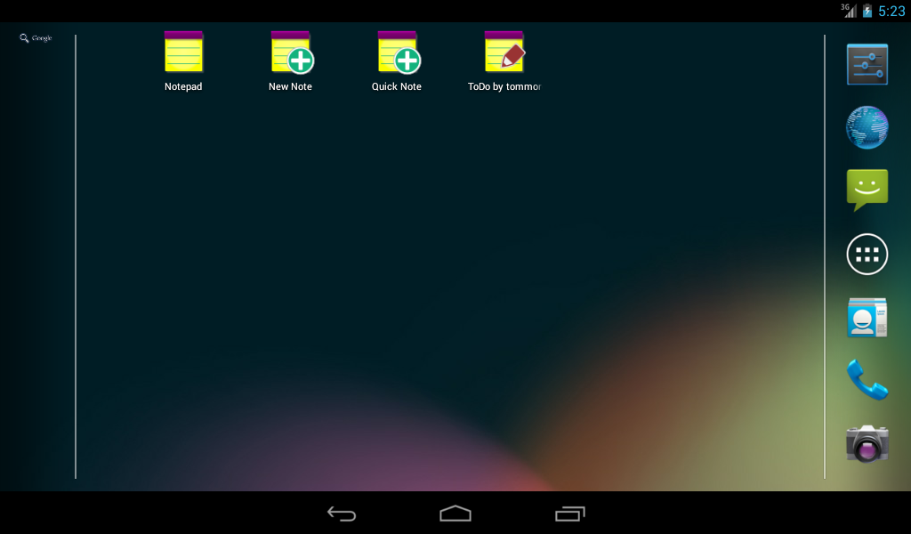Open the settings sliders app in the sidebar
911x534 pixels.
pyautogui.click(x=866, y=63)
